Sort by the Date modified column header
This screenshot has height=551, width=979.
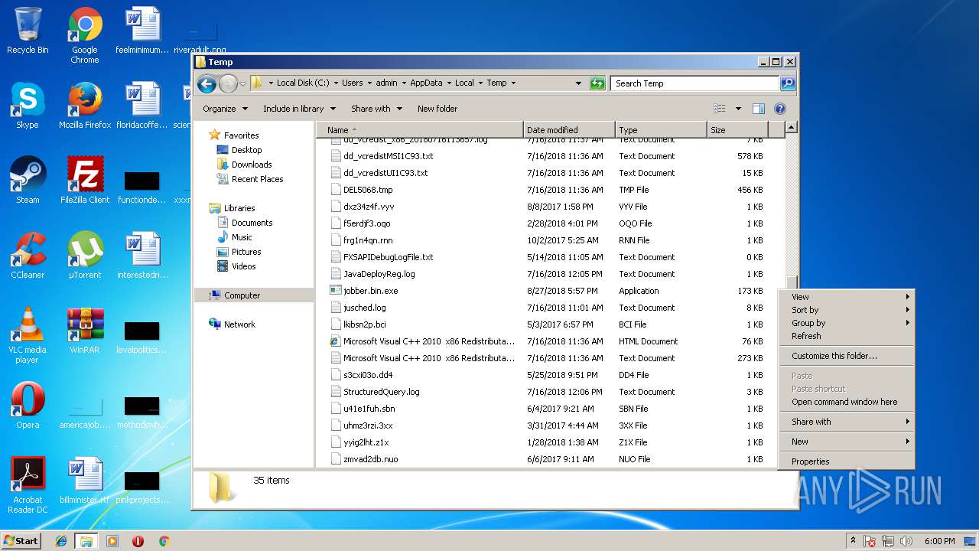[x=569, y=130]
